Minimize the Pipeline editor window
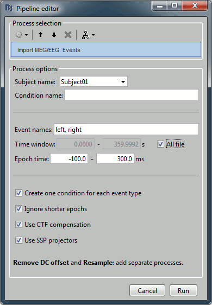The height and width of the screenshot is (305, 212). tap(160, 6)
